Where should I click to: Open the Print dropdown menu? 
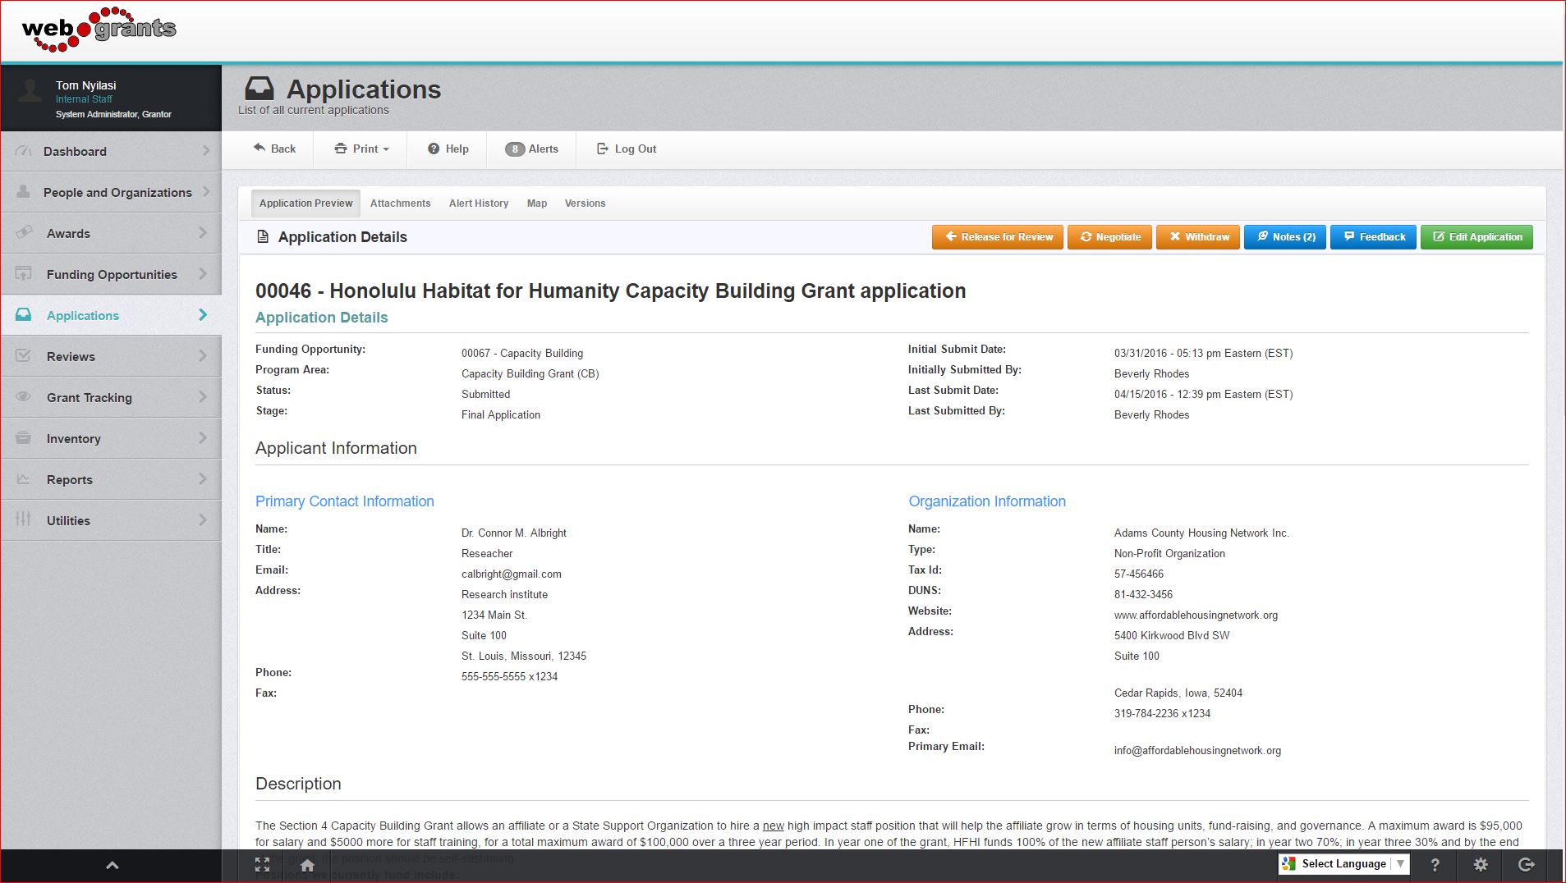tap(360, 149)
